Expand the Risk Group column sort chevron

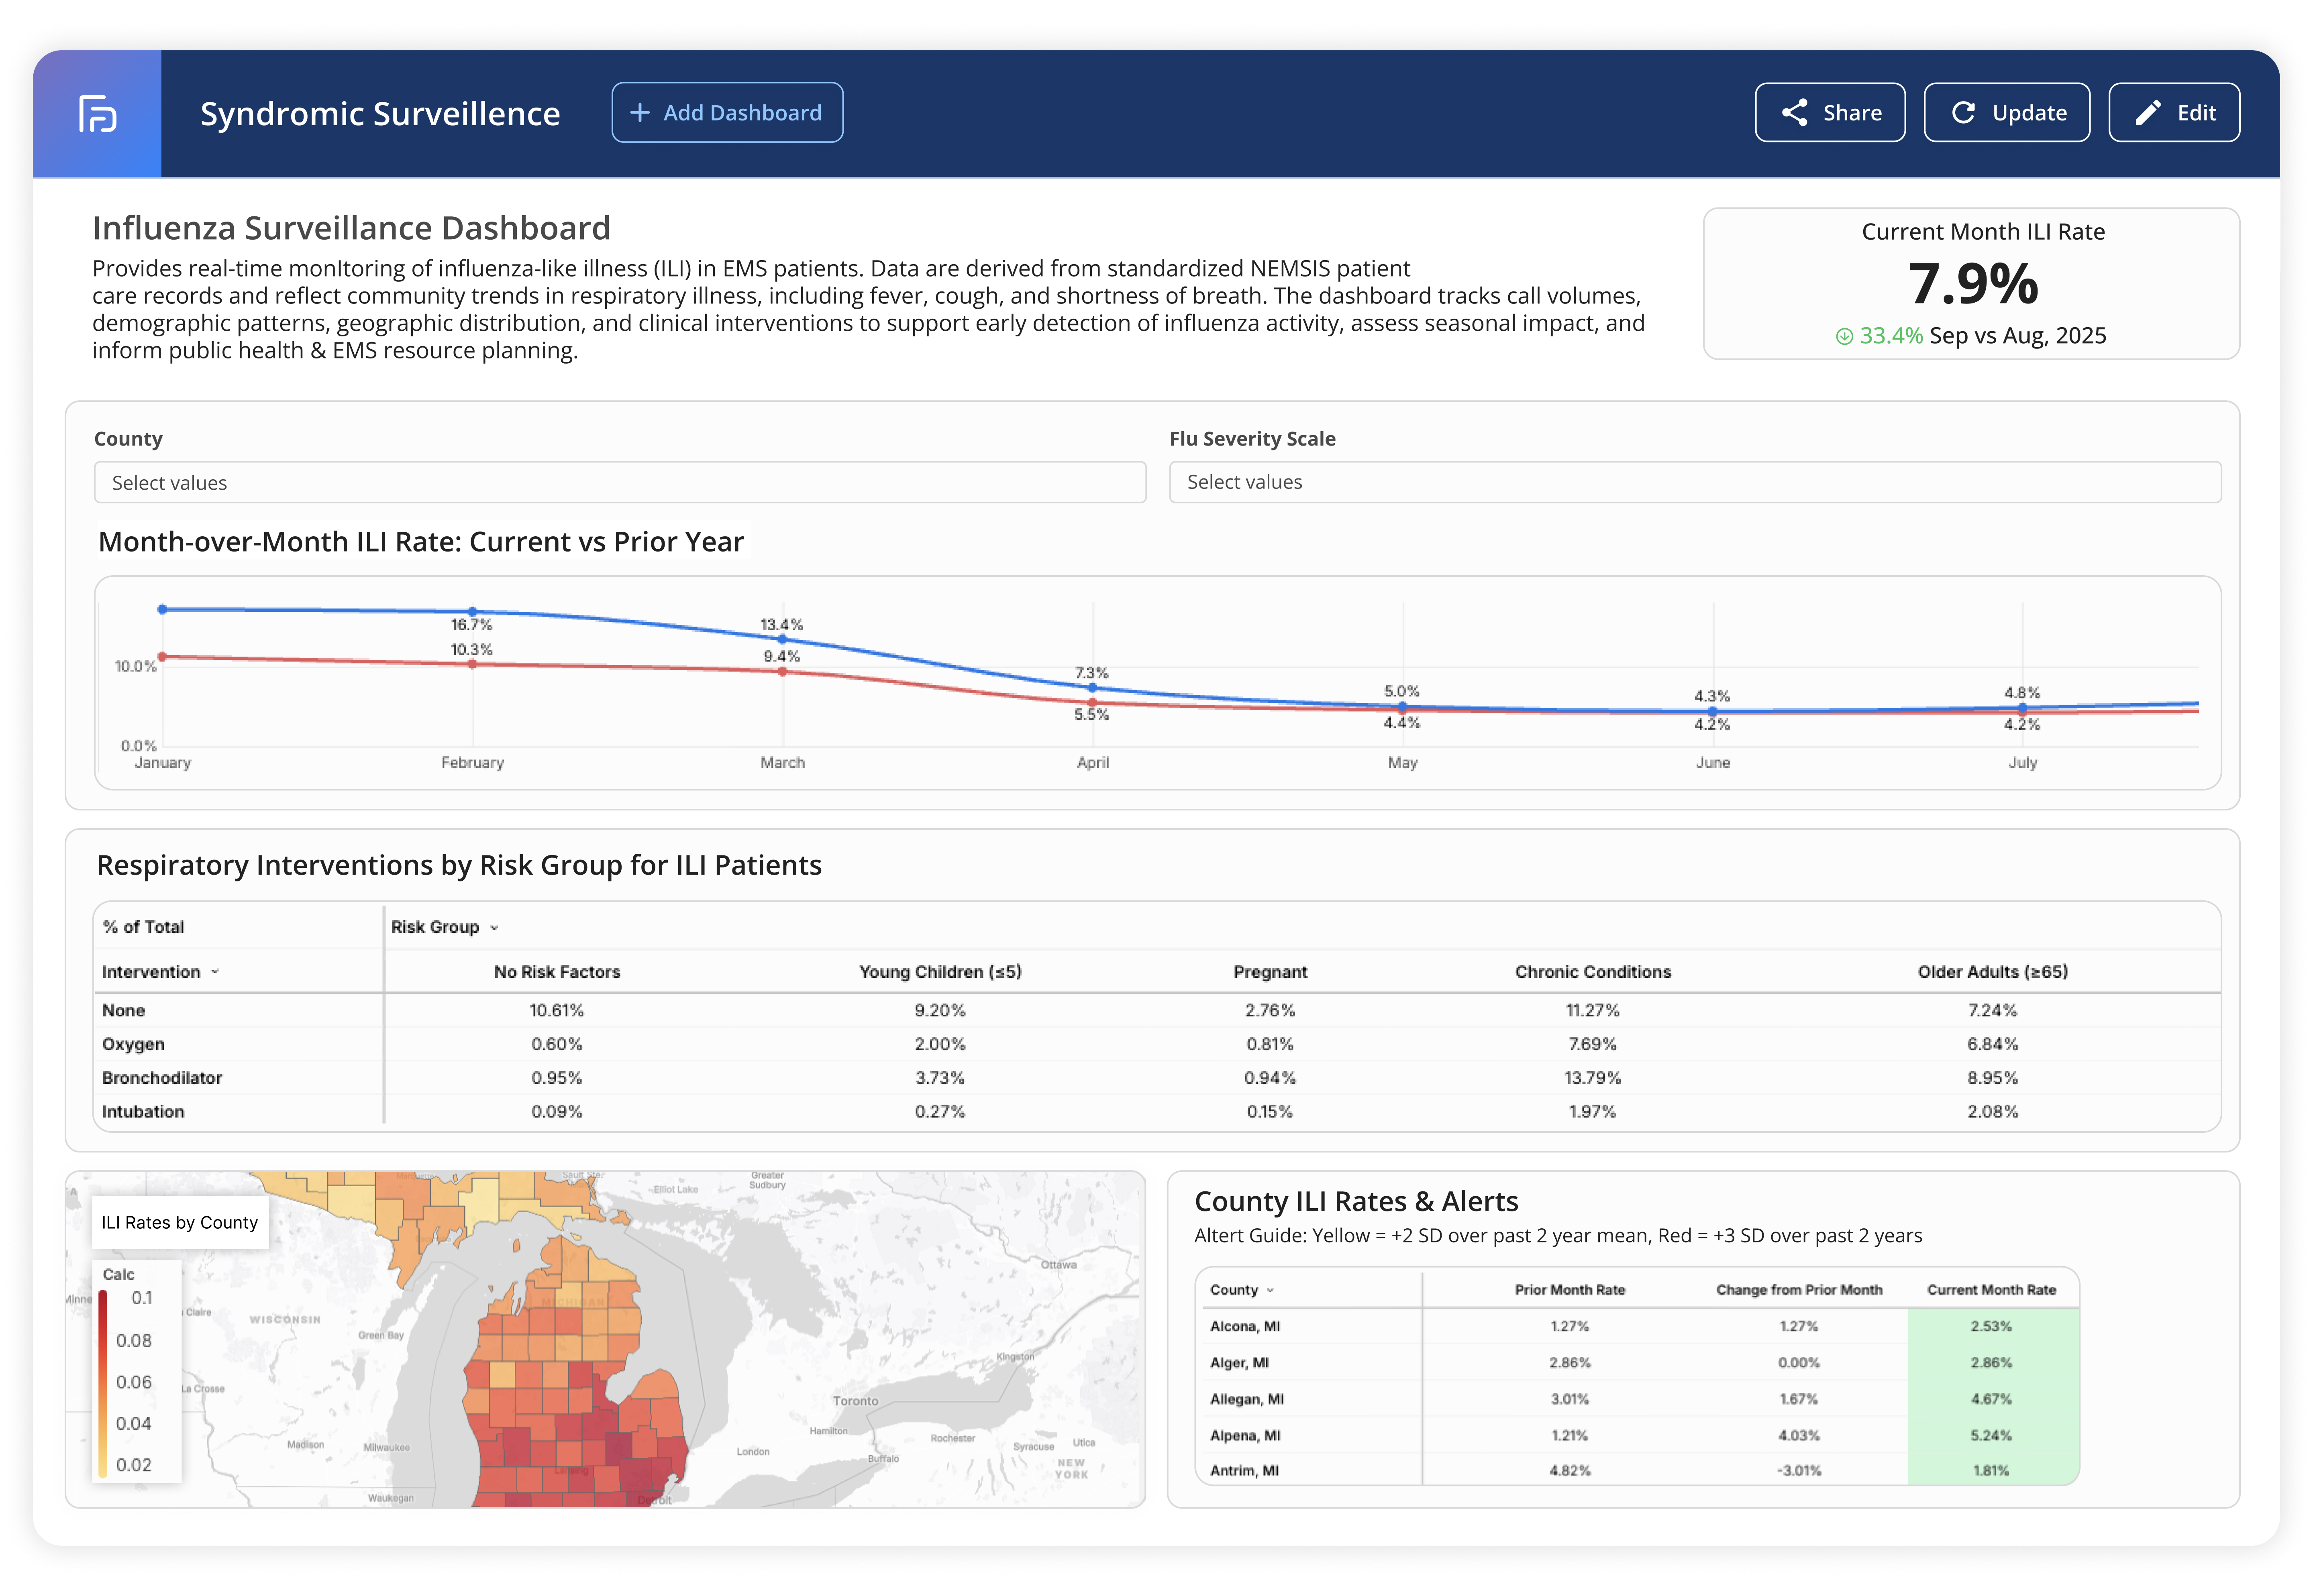pyautogui.click(x=494, y=928)
